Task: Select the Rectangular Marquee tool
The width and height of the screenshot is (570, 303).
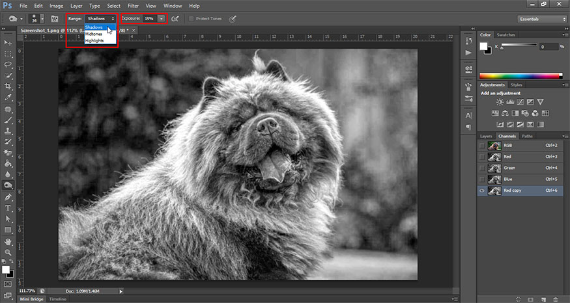Action: click(8, 54)
